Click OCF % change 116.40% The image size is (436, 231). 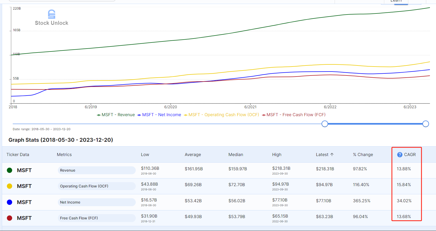(x=361, y=185)
